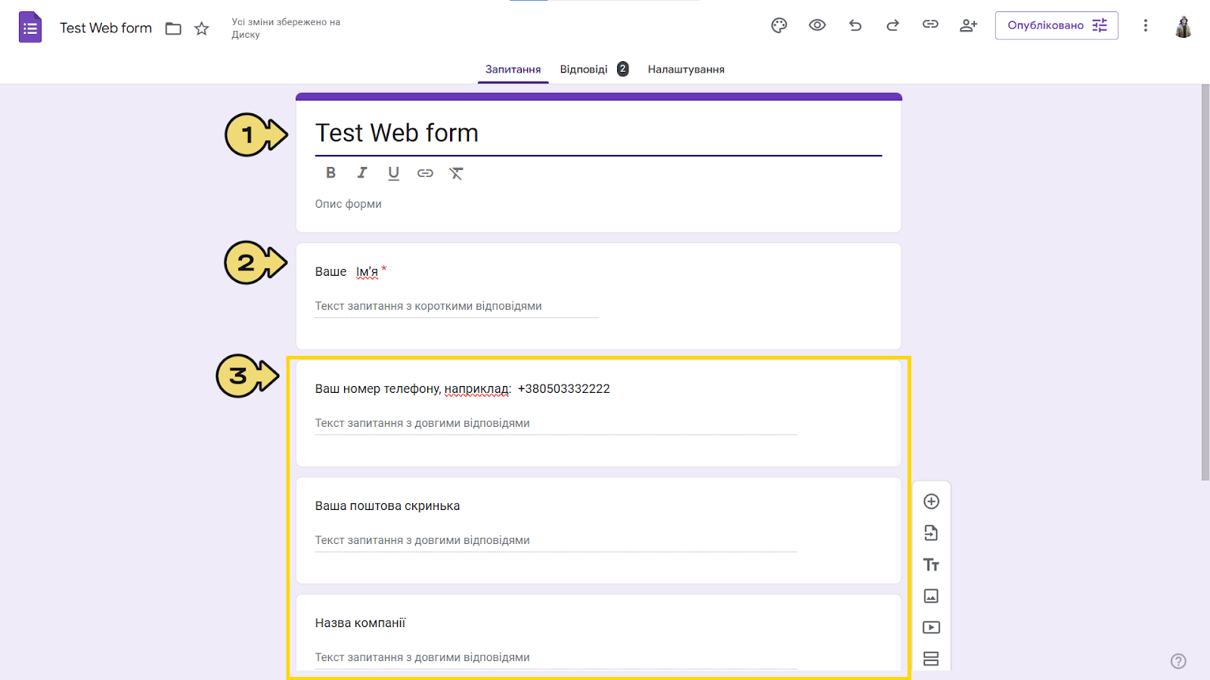Preview the form with eye icon
This screenshot has width=1210, height=680.
[x=817, y=25]
